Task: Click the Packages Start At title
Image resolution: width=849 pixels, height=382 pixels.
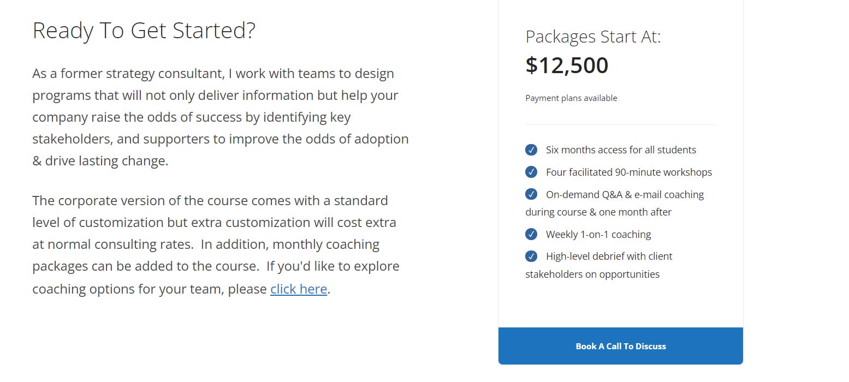Action: point(593,37)
